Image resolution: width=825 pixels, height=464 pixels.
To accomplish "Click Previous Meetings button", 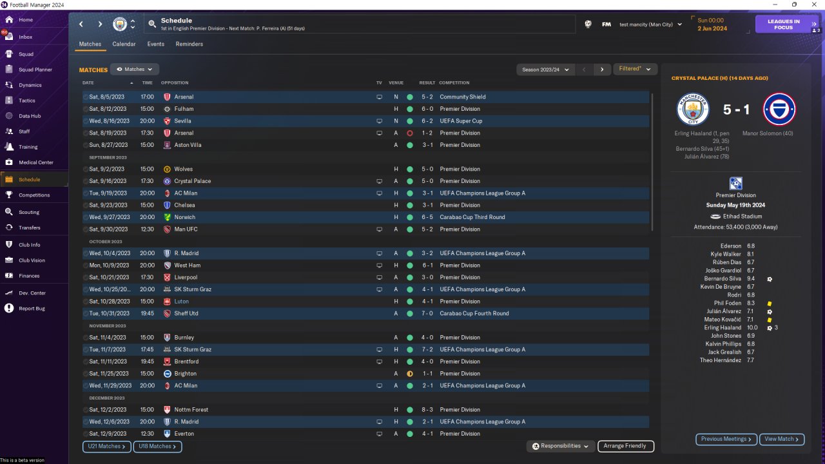I will [726, 439].
